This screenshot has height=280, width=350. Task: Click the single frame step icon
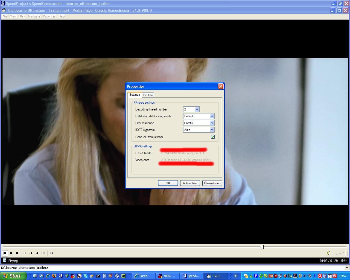pyautogui.click(x=52, y=253)
